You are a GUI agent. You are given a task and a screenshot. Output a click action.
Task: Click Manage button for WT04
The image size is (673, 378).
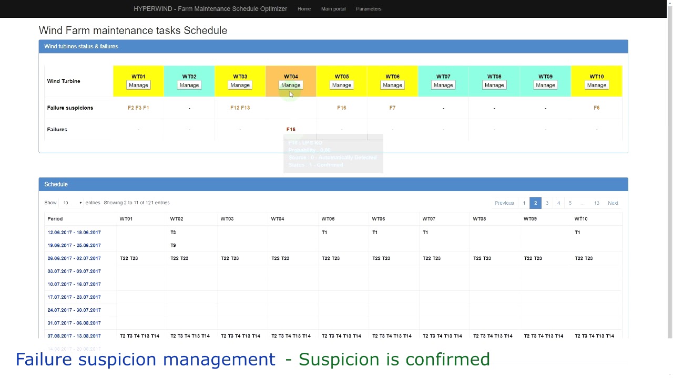pyautogui.click(x=291, y=85)
